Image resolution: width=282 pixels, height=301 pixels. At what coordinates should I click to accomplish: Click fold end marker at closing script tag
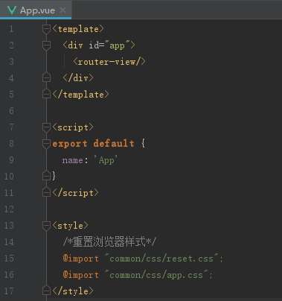46,192
